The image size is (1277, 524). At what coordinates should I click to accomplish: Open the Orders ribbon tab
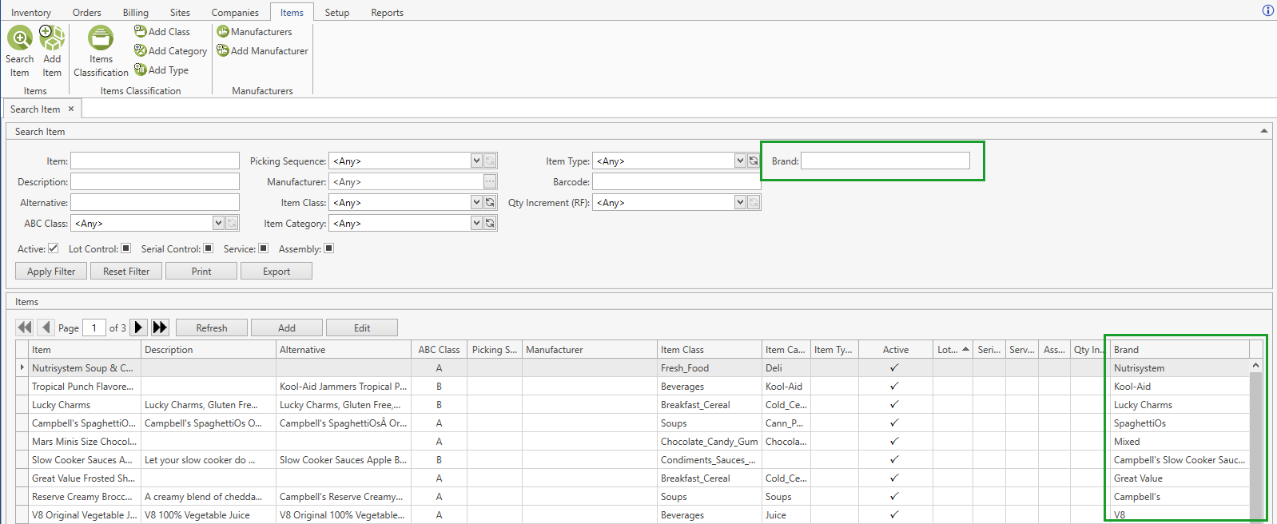point(86,12)
